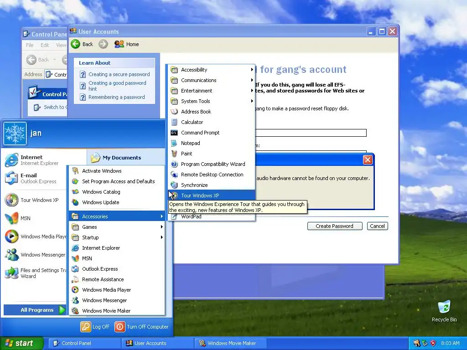Open Internet Explorer in All Programs list
467x350 pixels.
pos(117,248)
